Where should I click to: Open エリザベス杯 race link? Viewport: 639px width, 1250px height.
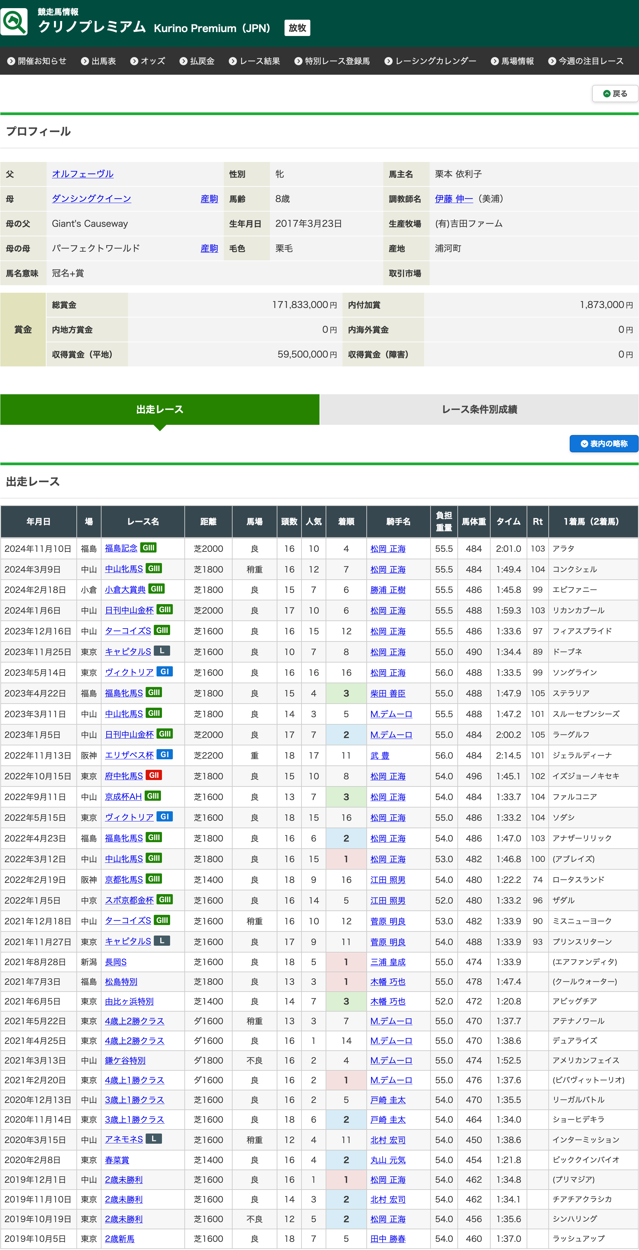coord(130,755)
